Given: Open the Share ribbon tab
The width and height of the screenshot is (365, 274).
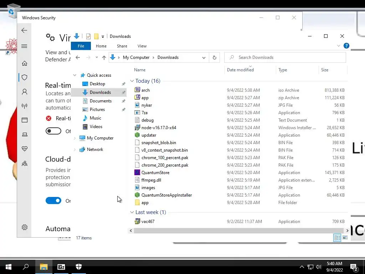Looking at the screenshot, I should pyautogui.click(x=122, y=46).
